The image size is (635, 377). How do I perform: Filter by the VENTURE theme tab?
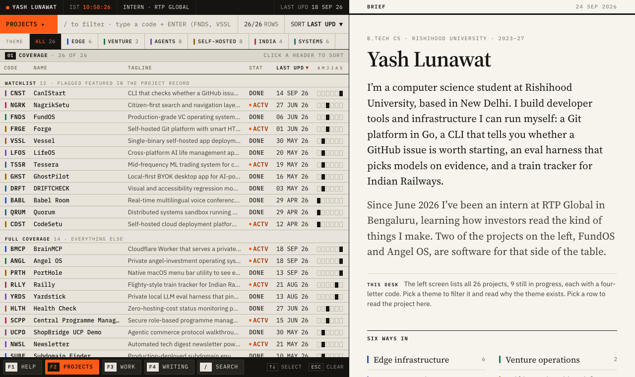(x=121, y=42)
